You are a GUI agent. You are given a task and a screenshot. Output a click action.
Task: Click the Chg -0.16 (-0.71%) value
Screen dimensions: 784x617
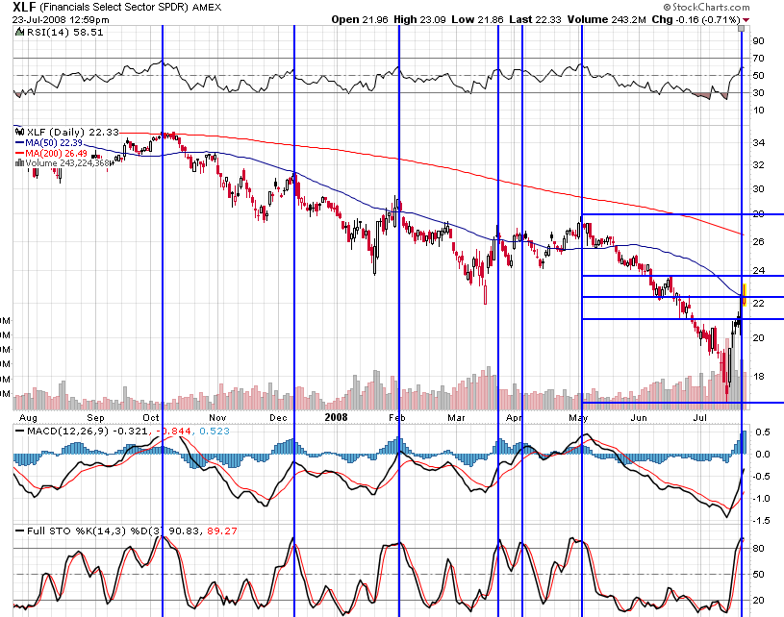(695, 19)
